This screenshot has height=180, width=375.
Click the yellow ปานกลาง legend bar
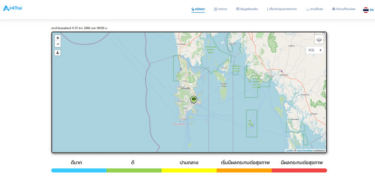pyautogui.click(x=189, y=171)
